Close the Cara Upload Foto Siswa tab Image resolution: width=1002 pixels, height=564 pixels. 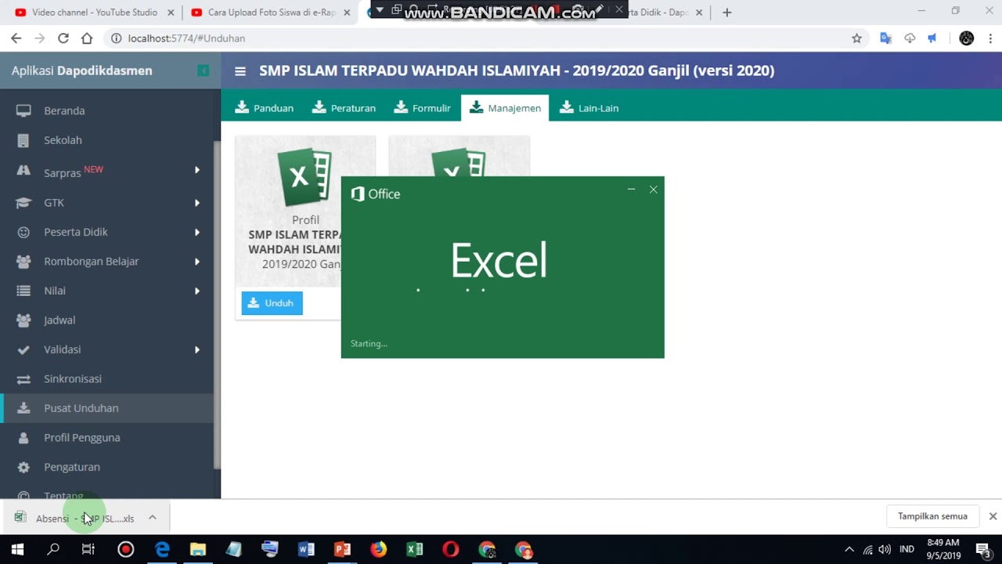click(347, 13)
